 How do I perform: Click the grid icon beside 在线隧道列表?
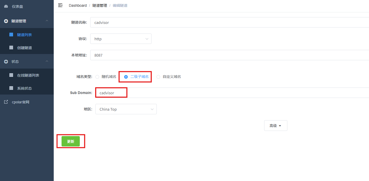pos(11,75)
